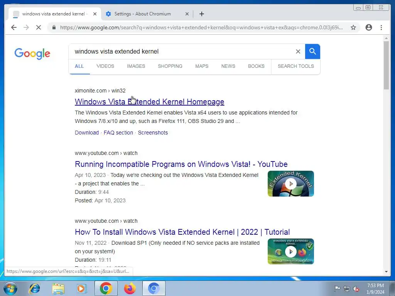The width and height of the screenshot is (395, 296).
Task: Switch to the MAPS results tab
Action: point(202,66)
